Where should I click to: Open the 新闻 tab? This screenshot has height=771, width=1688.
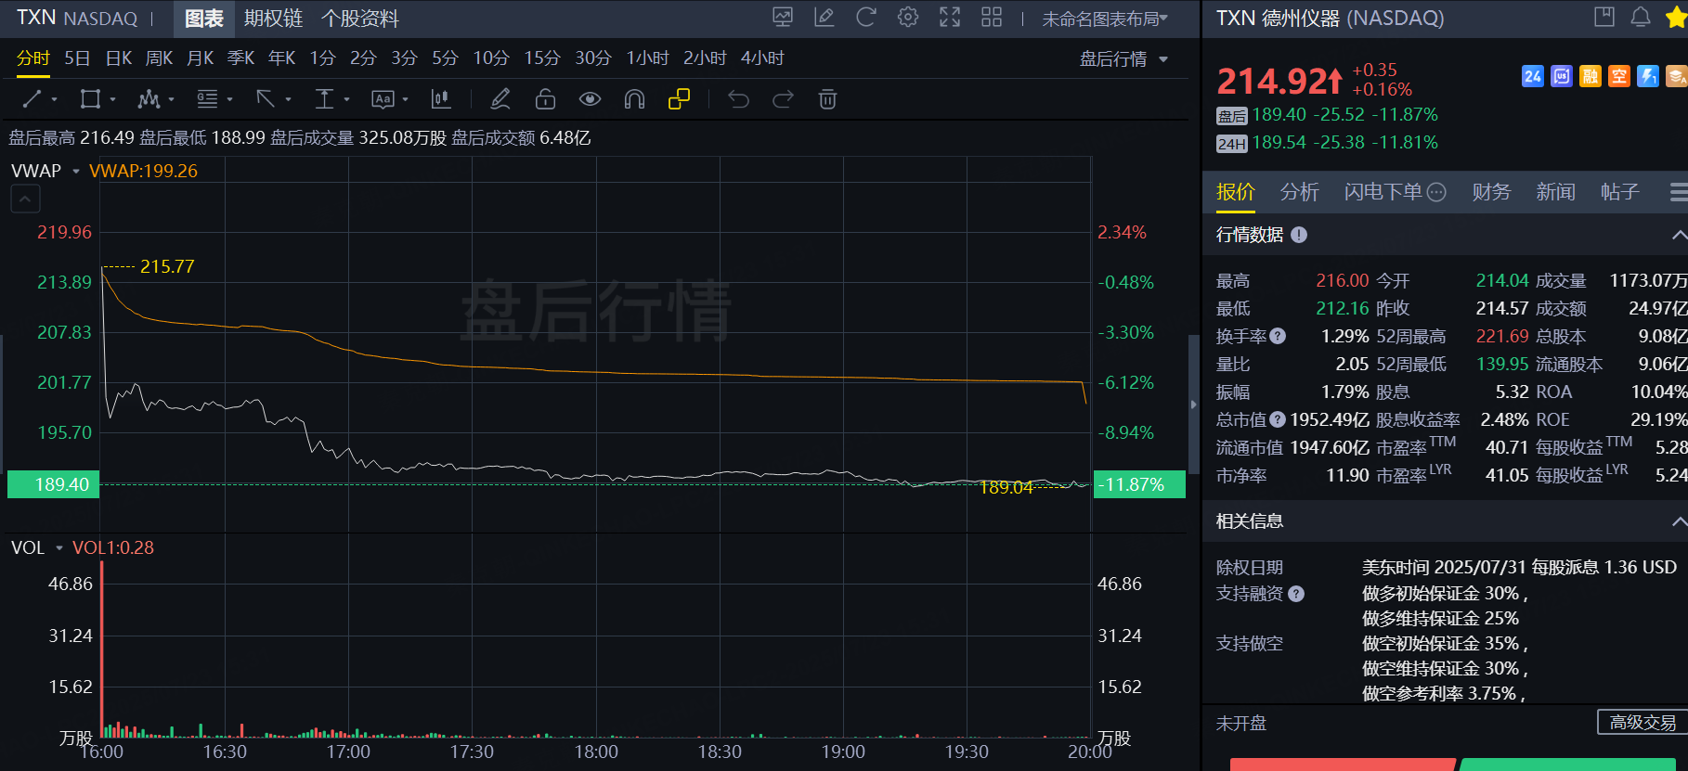coord(1555,192)
